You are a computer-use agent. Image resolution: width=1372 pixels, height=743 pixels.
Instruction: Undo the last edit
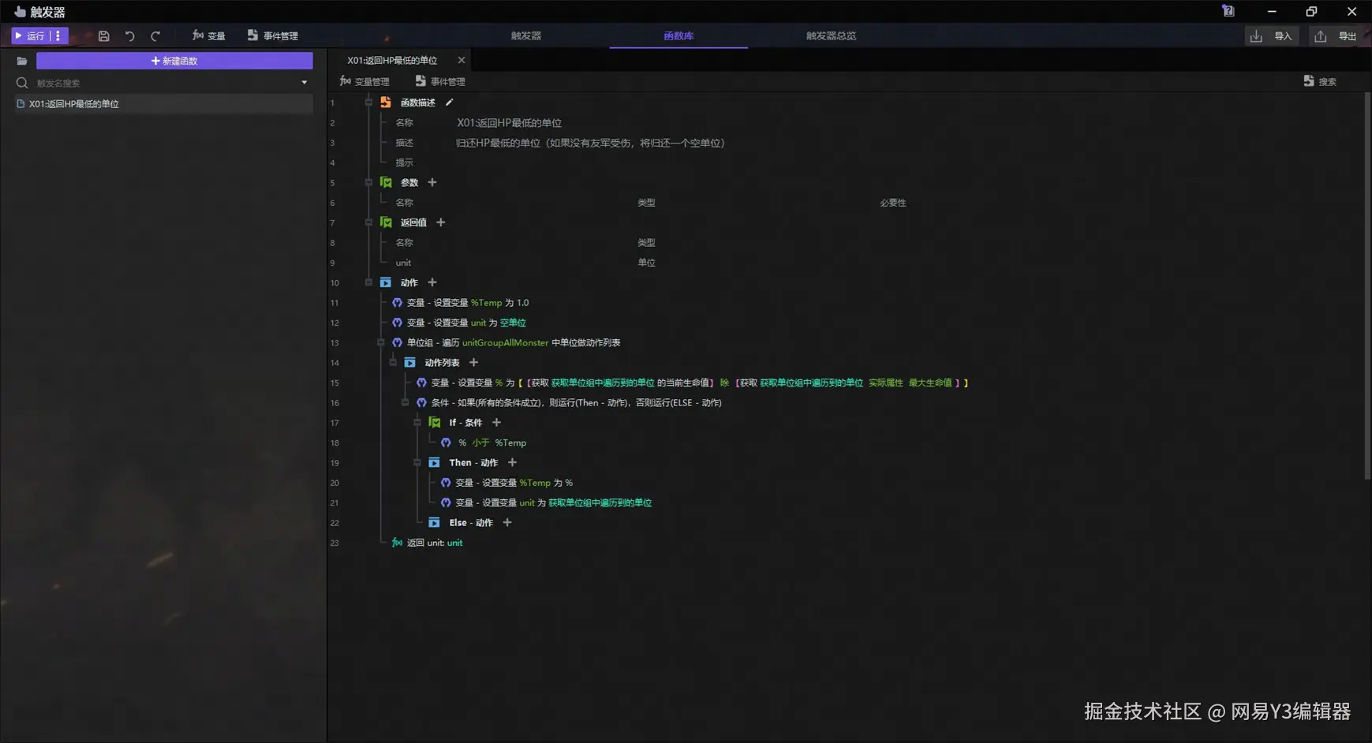tap(130, 36)
